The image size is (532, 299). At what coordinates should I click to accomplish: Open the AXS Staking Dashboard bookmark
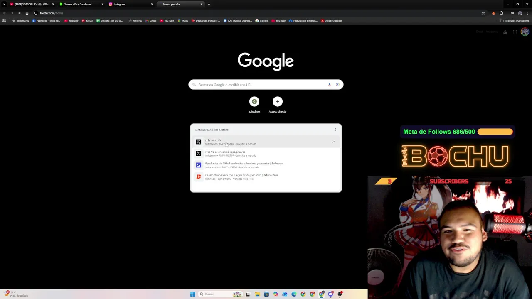[x=238, y=21]
